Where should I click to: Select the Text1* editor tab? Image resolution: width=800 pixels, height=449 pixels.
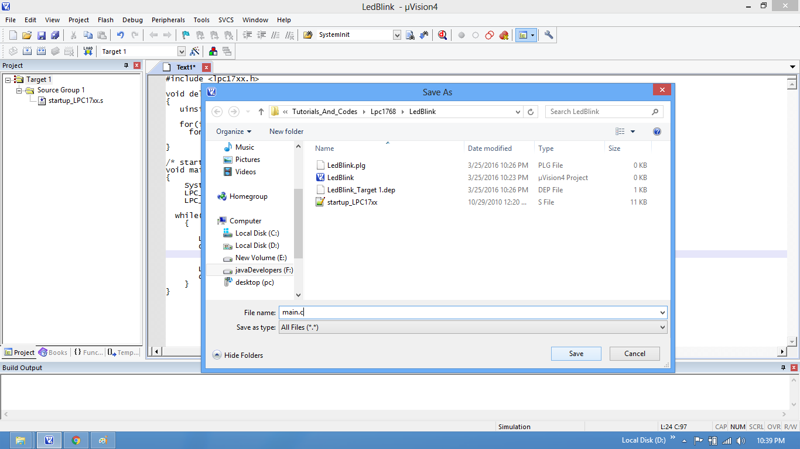tap(187, 67)
